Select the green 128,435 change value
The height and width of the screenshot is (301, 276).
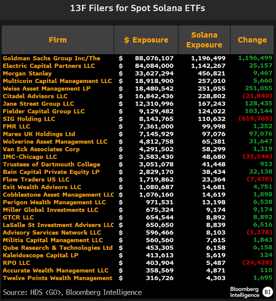[x=259, y=104]
